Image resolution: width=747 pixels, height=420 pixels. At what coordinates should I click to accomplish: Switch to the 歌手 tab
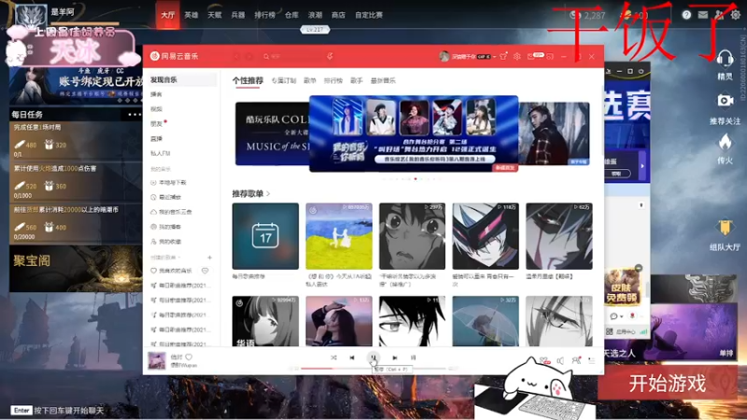click(x=357, y=80)
